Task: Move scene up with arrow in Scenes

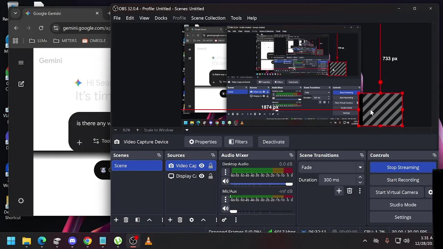Action: [150, 220]
